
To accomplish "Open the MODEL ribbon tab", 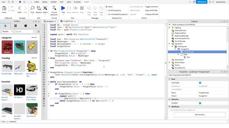I will [x=45, y=2].
